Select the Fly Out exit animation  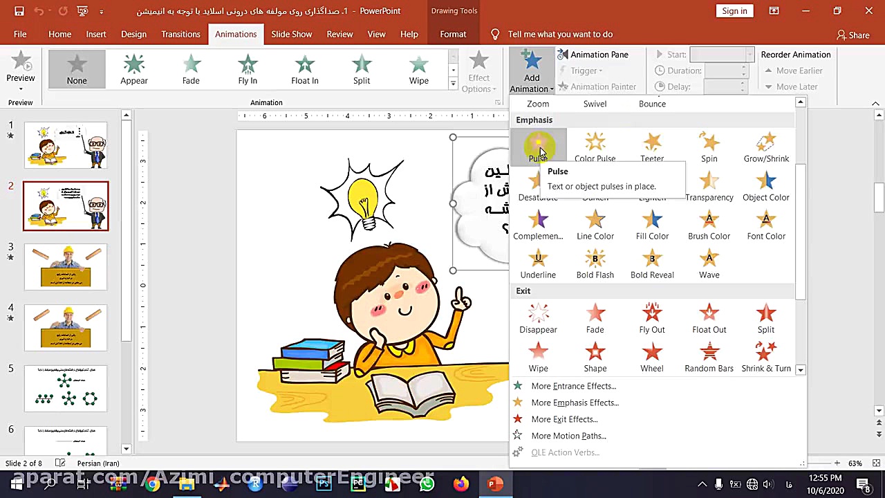click(x=651, y=318)
